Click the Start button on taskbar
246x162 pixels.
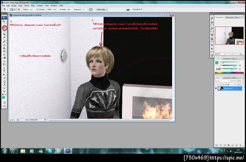pos(5,151)
